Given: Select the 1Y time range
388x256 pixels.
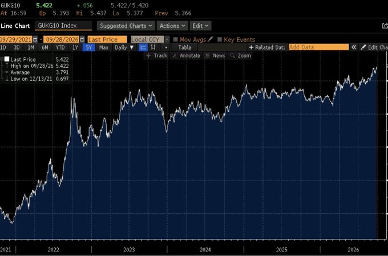Looking at the screenshot, I should 75,47.
